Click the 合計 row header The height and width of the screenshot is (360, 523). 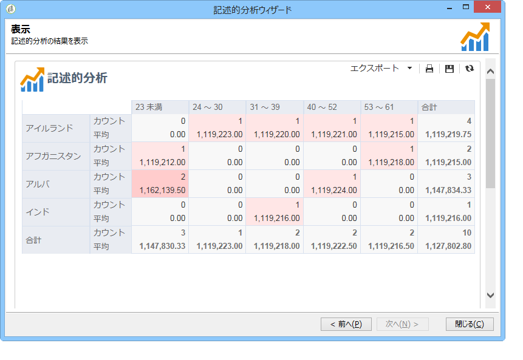(56, 240)
